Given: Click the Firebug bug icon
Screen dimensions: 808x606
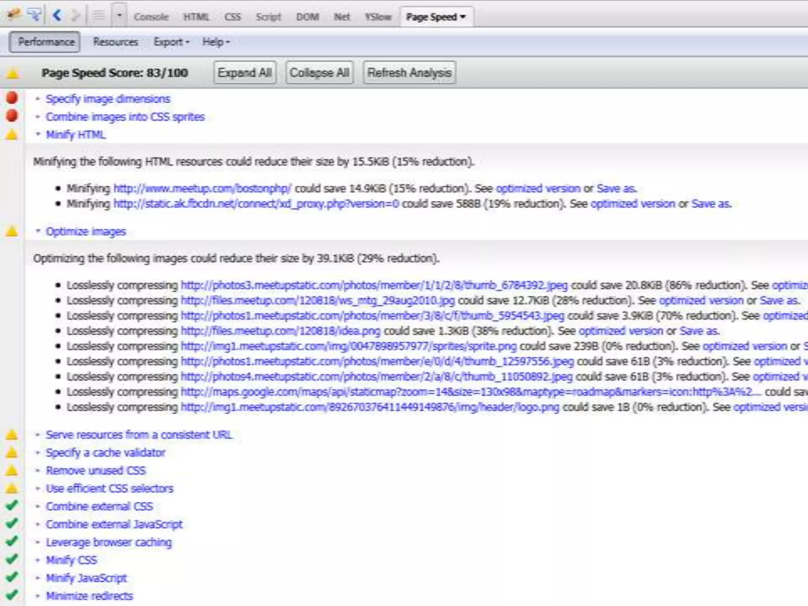Looking at the screenshot, I should (15, 15).
